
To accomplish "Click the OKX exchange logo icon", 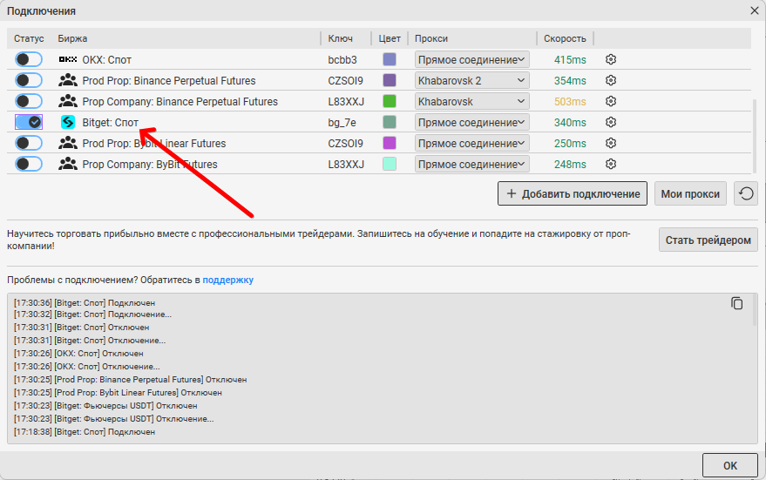I will click(68, 59).
